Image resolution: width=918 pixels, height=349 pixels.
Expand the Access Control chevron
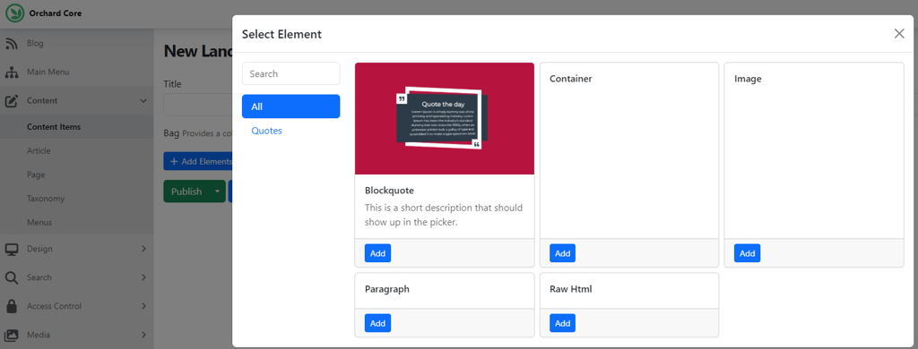tap(143, 306)
